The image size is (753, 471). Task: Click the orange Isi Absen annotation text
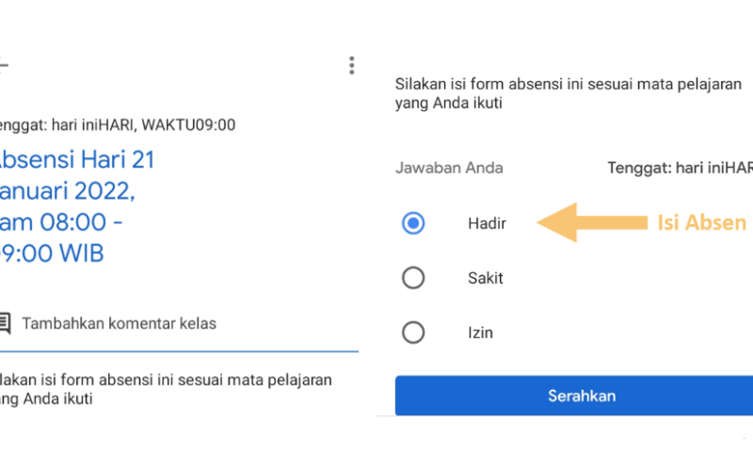[701, 222]
